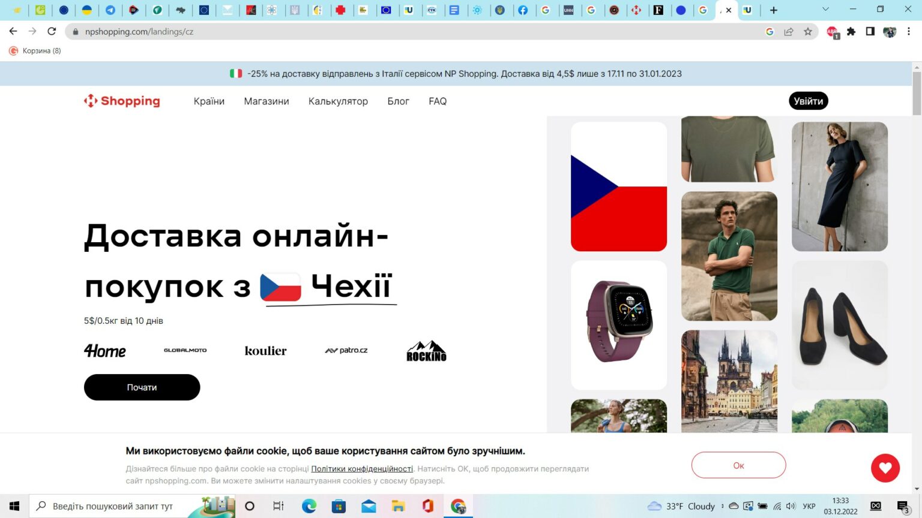Click the black heeled shoes image
Screen dimensions: 922x518
(840, 325)
